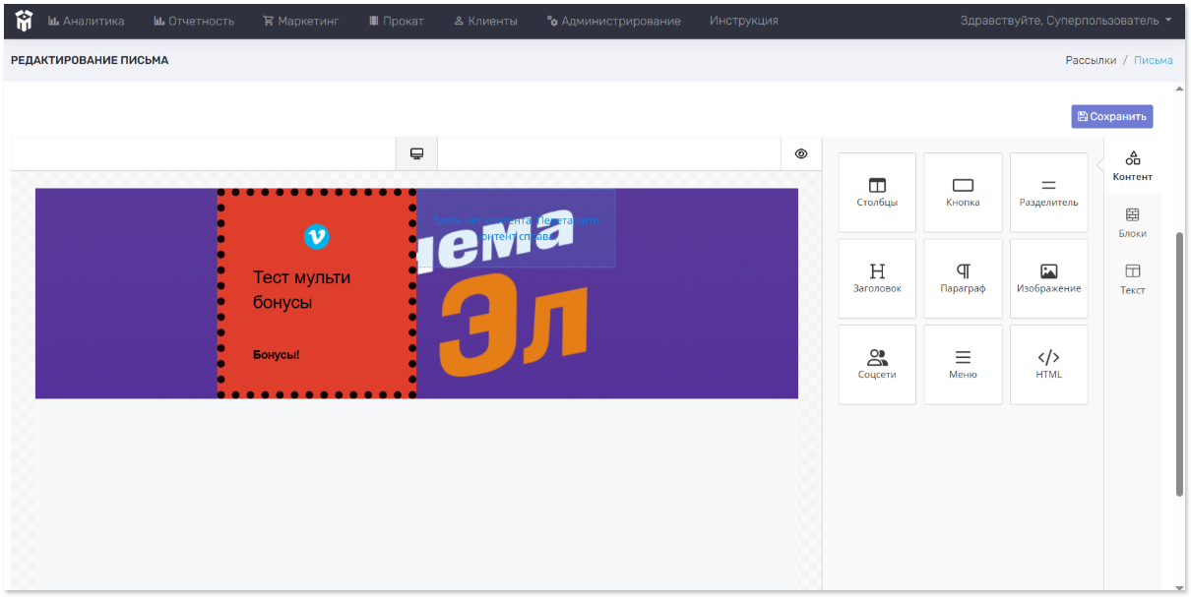
Task: Open the Здравствуйте, Суперпользователь user dropdown
Action: click(1066, 21)
